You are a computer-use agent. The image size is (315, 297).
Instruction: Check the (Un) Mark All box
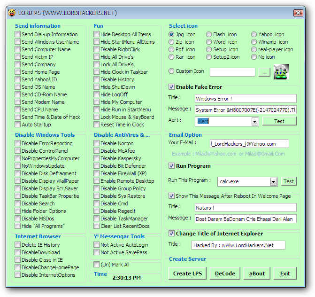click(x=96, y=265)
